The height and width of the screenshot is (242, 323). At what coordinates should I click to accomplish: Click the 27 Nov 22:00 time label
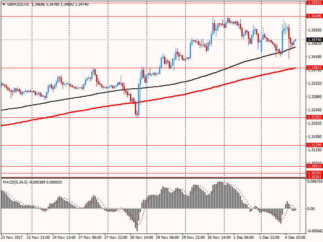[x=116, y=238]
